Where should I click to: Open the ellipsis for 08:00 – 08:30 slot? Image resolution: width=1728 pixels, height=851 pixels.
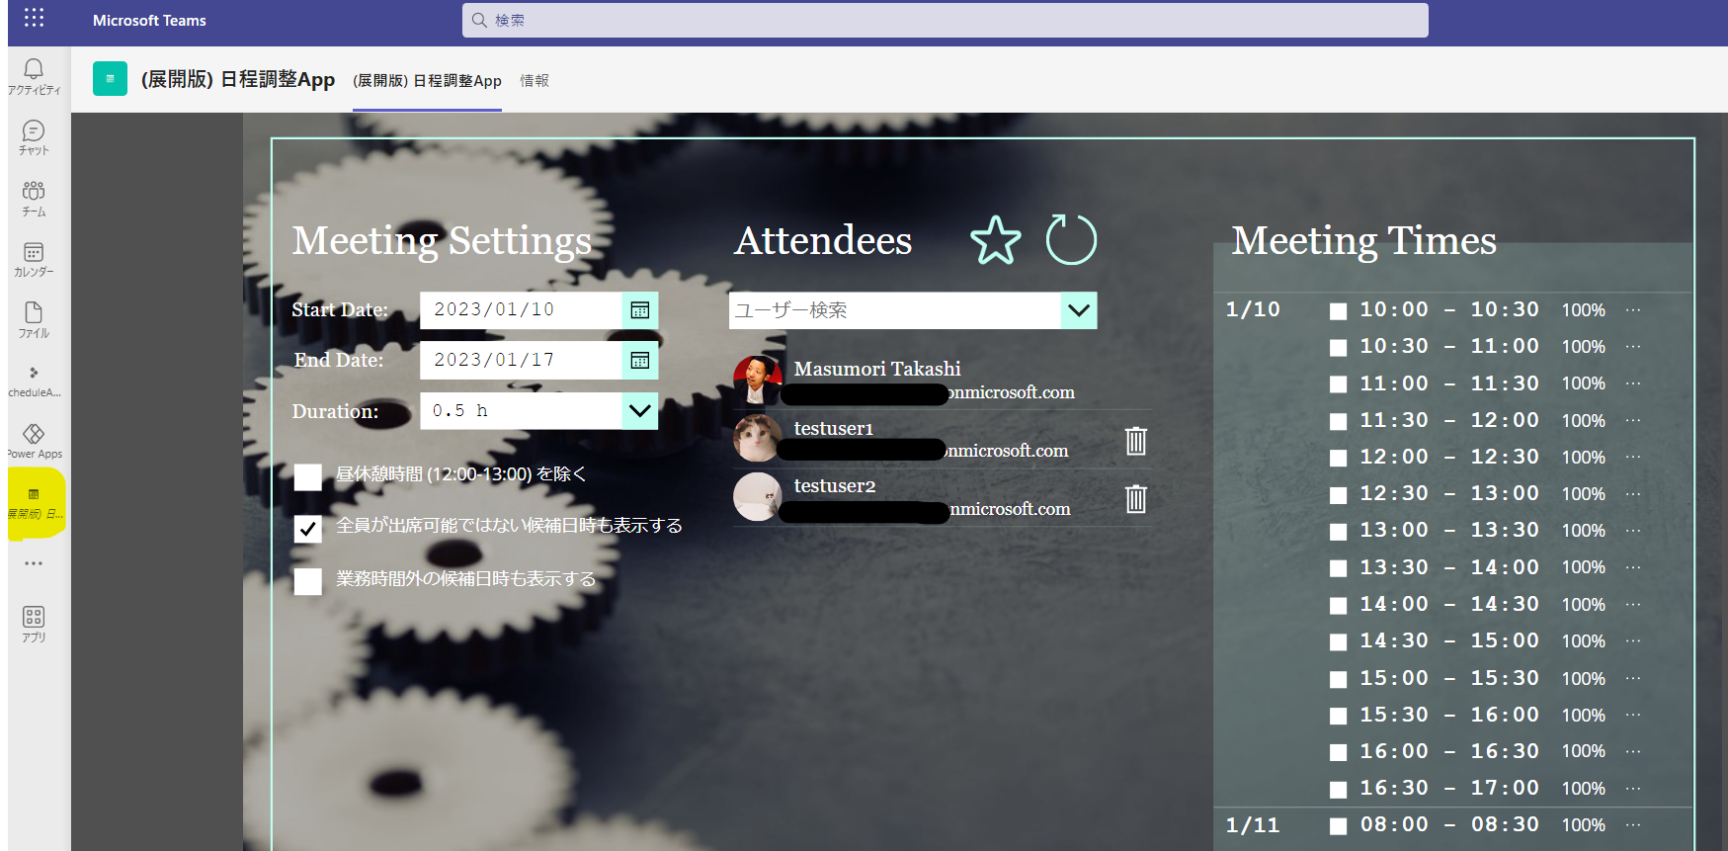click(x=1633, y=824)
